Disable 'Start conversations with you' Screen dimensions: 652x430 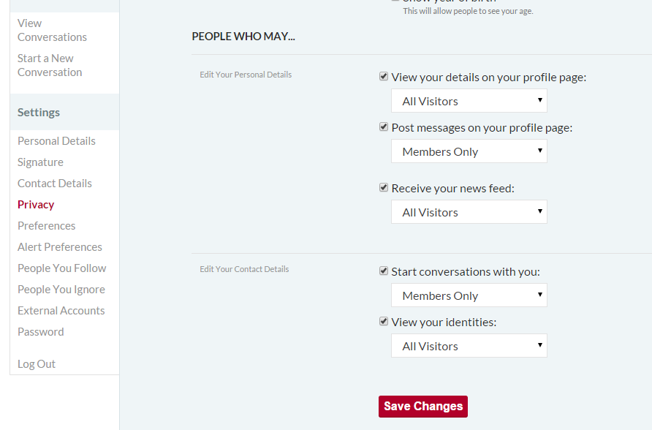tap(384, 271)
